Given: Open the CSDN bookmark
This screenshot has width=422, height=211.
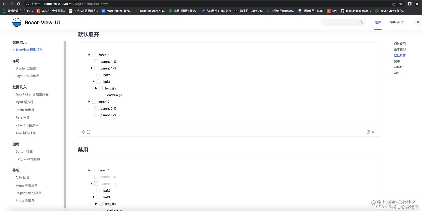Looking at the screenshot, I should point(51,11).
